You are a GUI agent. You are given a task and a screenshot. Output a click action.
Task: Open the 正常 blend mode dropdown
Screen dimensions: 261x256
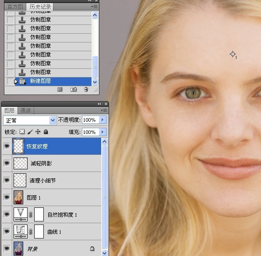coord(53,120)
